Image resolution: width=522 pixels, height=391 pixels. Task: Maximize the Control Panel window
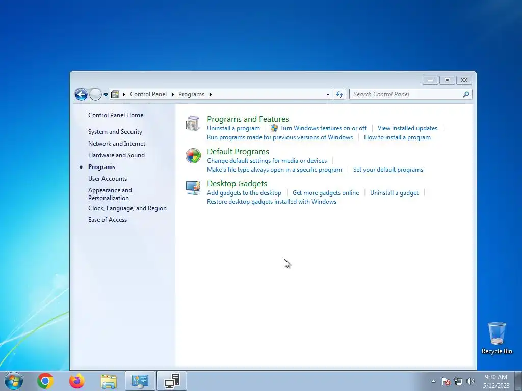click(x=447, y=80)
